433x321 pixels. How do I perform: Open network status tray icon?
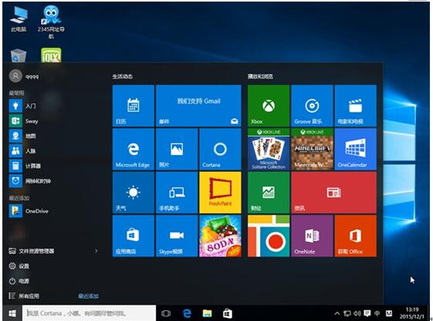(347, 313)
